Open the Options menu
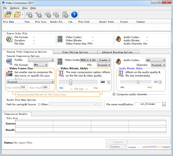This screenshot has height=156, width=173. pyautogui.click(x=14, y=8)
